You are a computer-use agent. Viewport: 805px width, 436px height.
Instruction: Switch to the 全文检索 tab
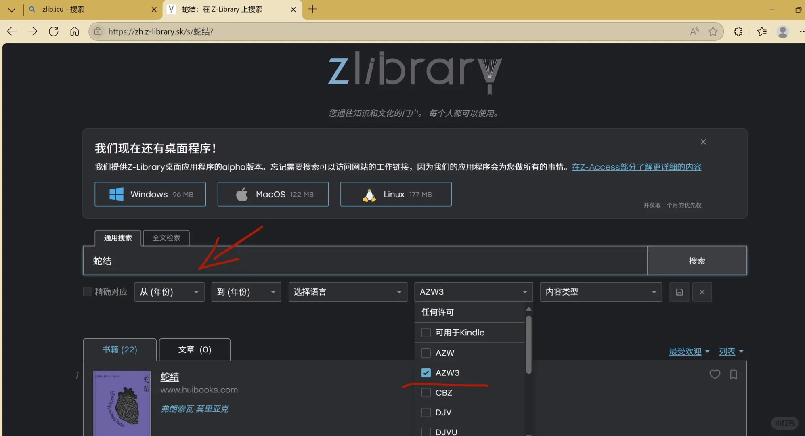(x=166, y=238)
